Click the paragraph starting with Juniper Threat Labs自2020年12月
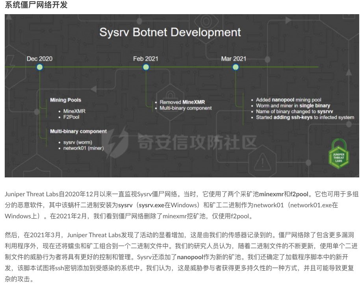The width and height of the screenshot is (360, 284). 181,205
